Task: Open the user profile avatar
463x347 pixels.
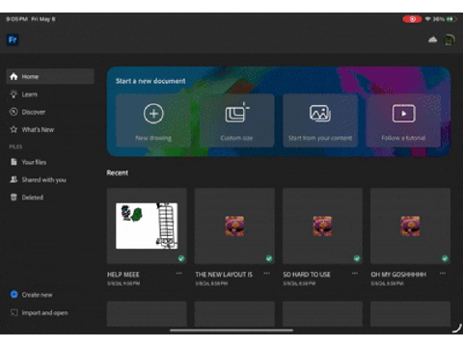Action: tap(449, 40)
